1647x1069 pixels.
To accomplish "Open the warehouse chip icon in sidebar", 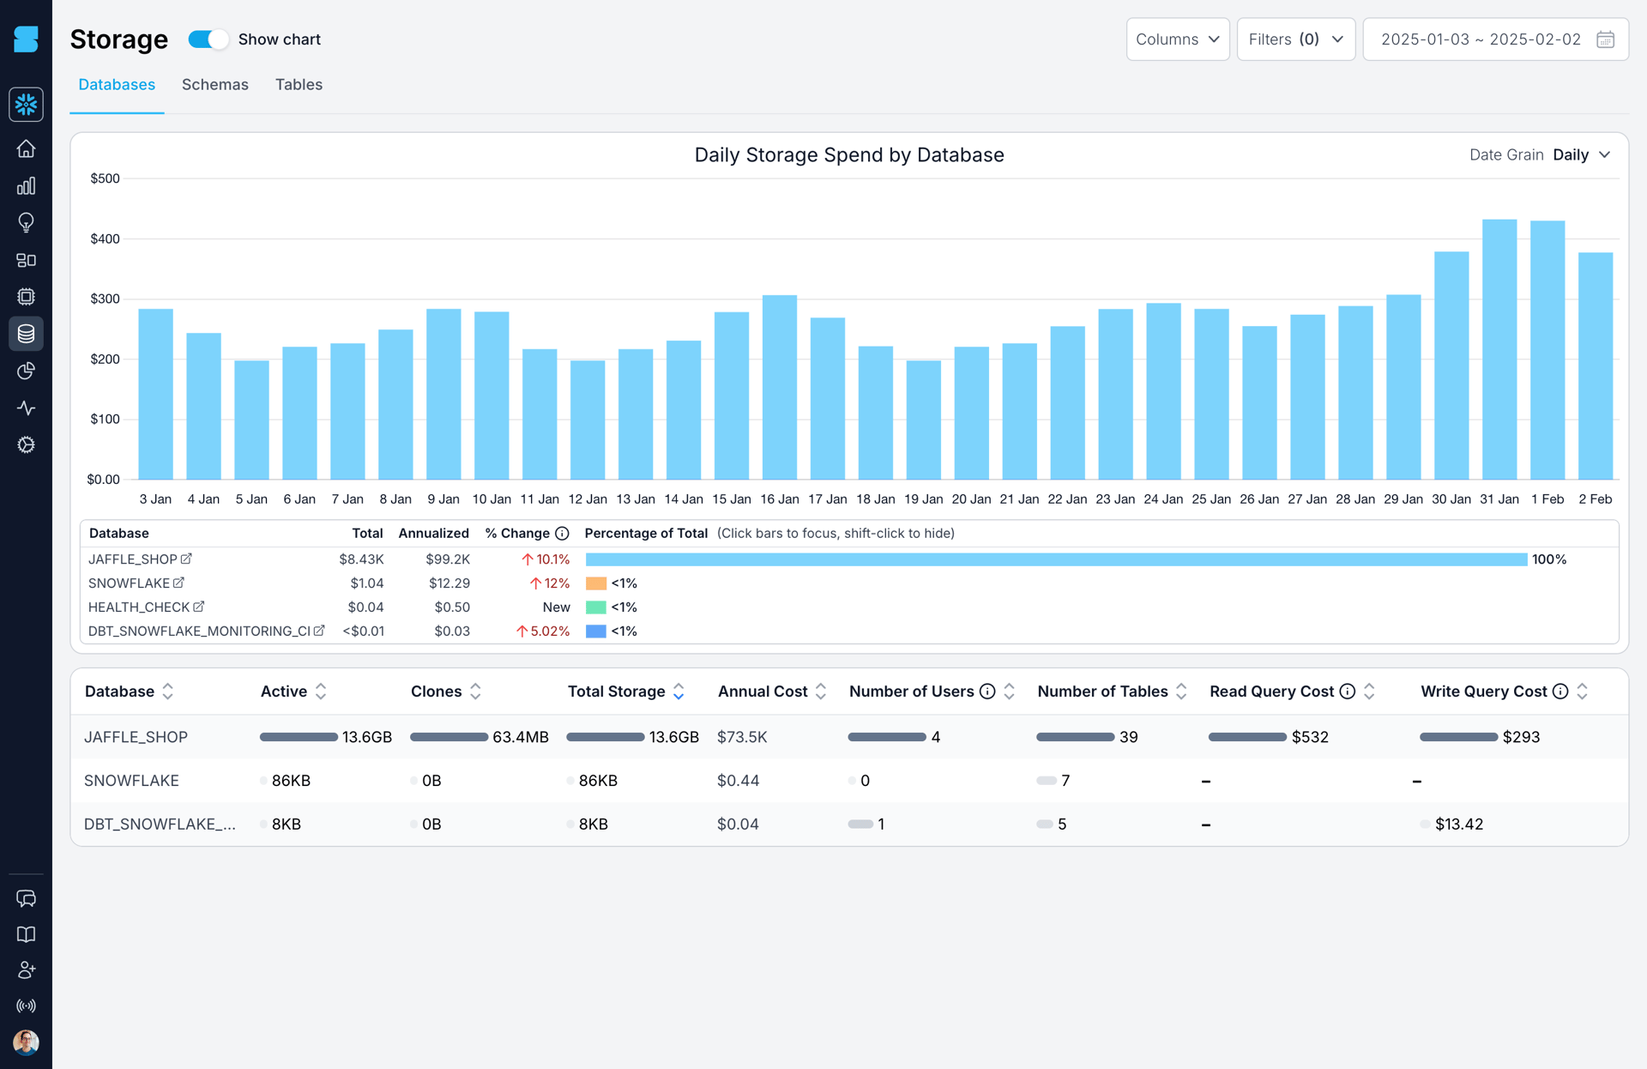I will [26, 297].
